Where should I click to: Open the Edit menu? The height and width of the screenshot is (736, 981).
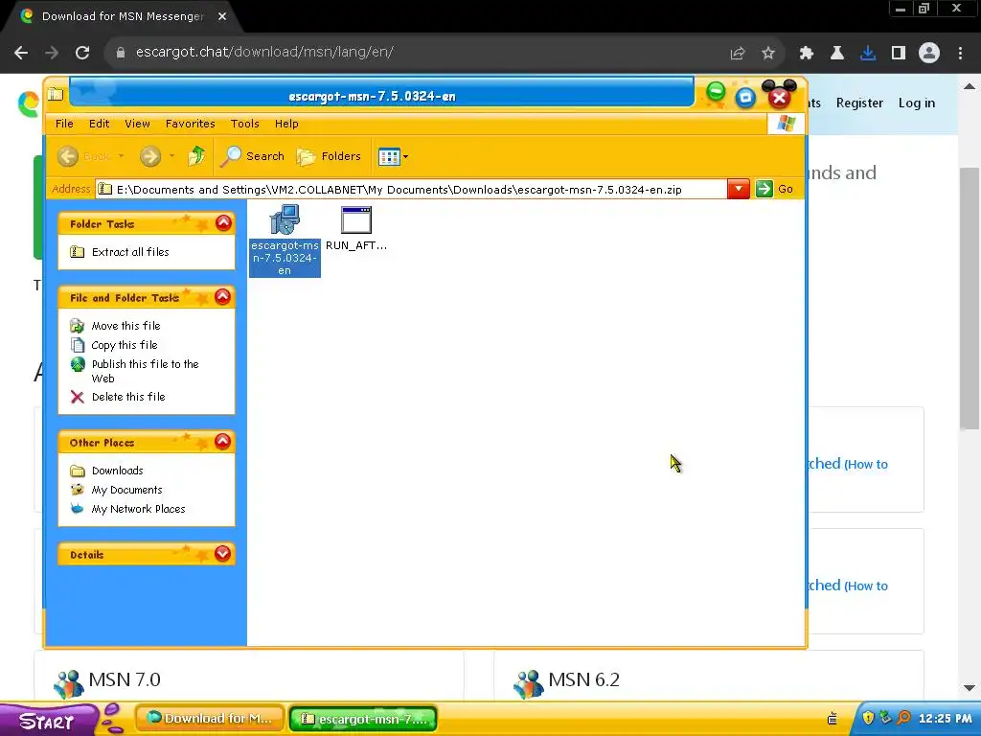[x=99, y=124]
